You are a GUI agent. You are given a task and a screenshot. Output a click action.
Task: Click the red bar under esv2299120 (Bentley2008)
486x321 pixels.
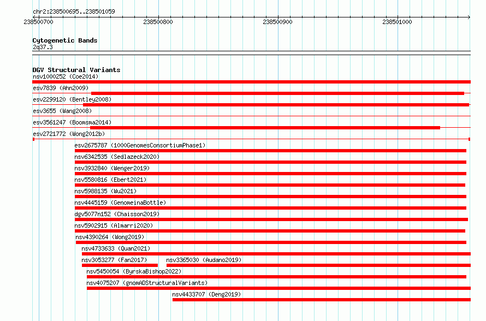(276, 105)
